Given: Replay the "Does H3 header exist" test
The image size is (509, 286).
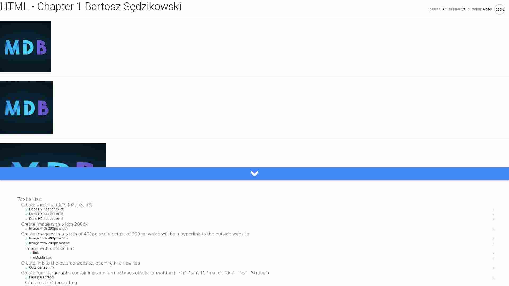Looking at the screenshot, I should pos(493,215).
